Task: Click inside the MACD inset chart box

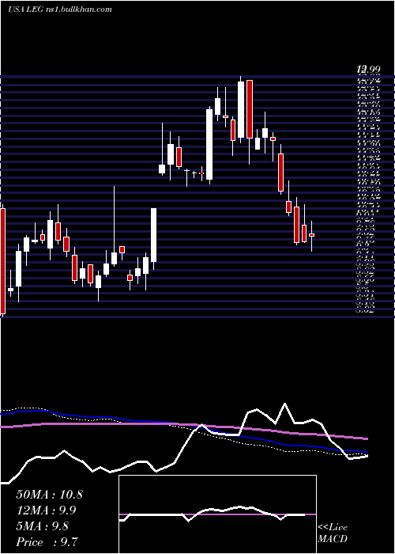Action: click(x=217, y=514)
